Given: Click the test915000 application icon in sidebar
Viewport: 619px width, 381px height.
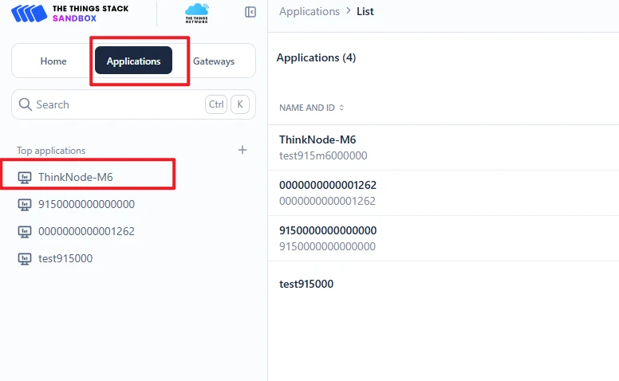Looking at the screenshot, I should point(25,258).
